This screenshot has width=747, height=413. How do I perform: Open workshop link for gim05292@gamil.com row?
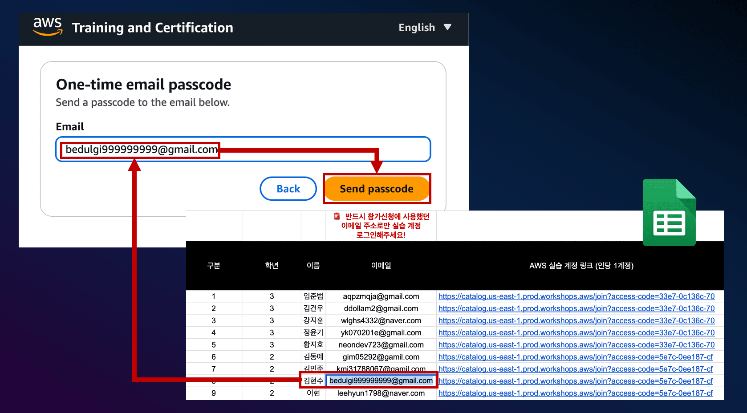[575, 357]
